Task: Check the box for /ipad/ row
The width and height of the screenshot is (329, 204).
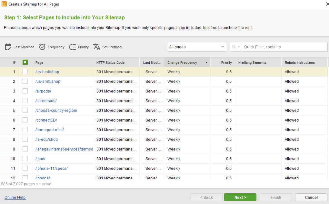Action: (25, 159)
